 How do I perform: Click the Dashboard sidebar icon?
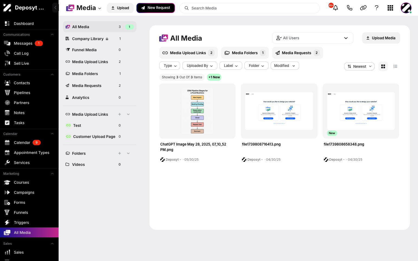coord(7,24)
